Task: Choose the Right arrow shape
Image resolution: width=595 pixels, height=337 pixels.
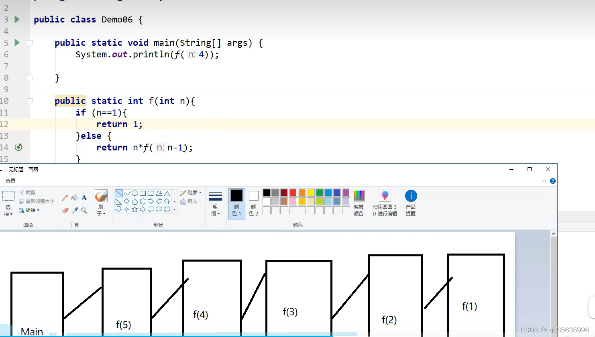Action: pos(151,201)
